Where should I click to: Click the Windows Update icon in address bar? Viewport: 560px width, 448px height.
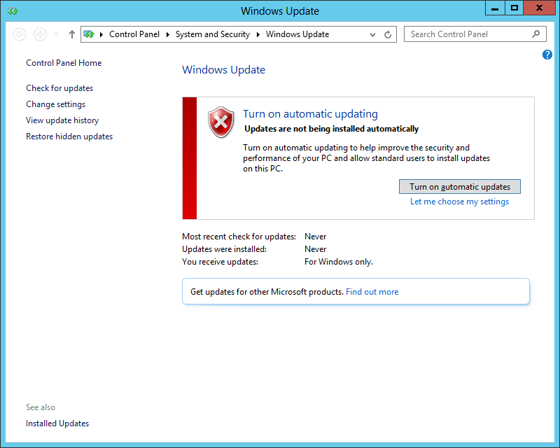tap(89, 34)
